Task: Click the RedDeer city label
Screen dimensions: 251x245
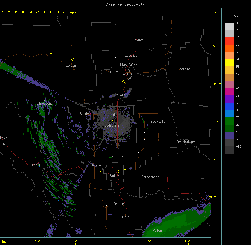Action: coord(128,74)
